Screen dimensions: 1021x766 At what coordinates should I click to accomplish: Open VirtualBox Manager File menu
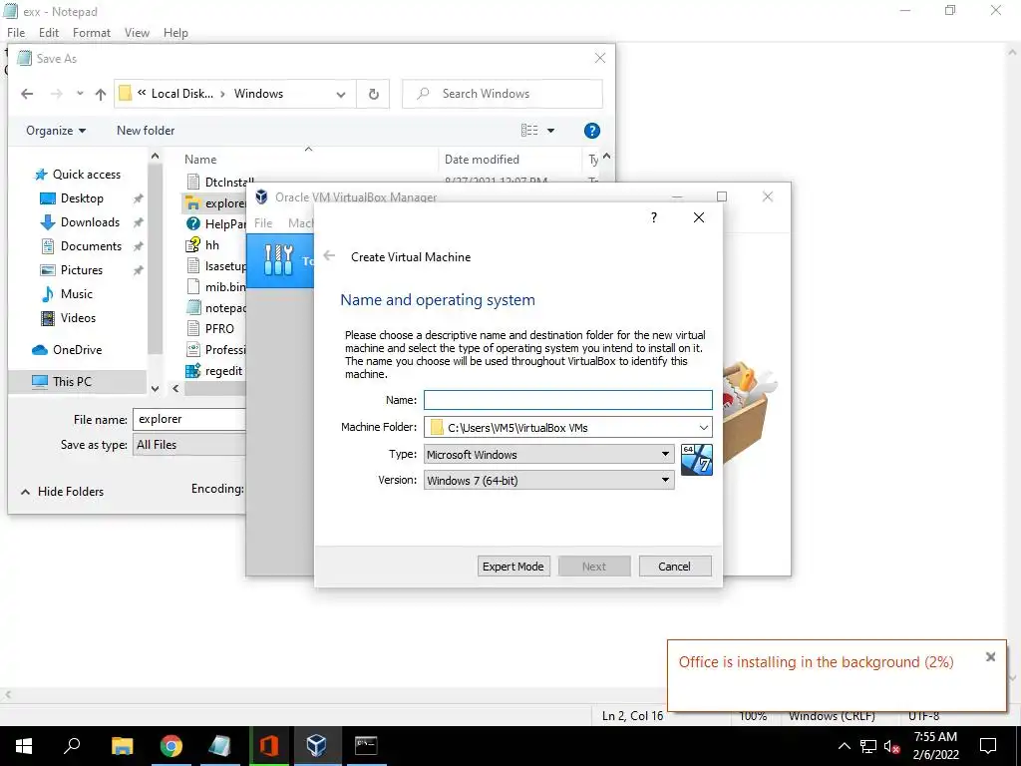tap(263, 223)
